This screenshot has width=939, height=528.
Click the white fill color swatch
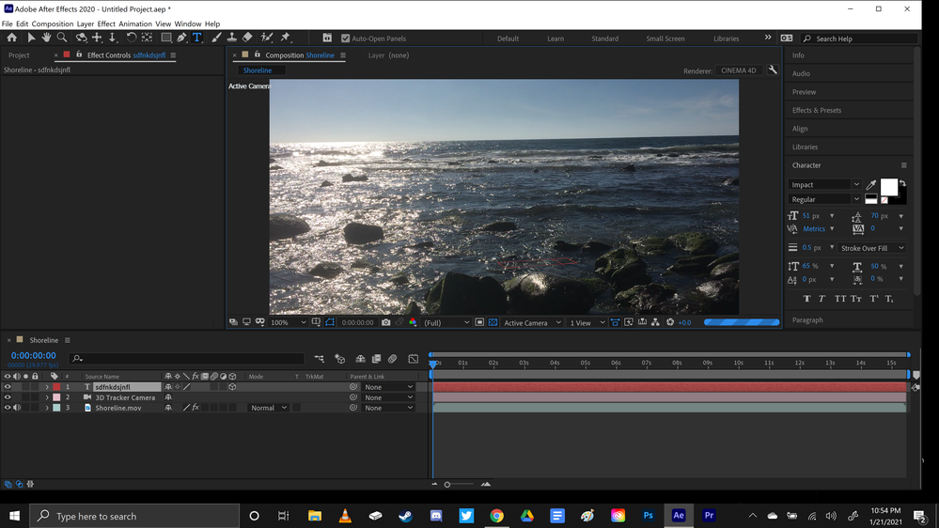pyautogui.click(x=888, y=188)
